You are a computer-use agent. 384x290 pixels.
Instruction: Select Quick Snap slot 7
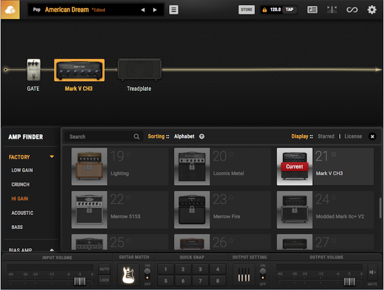pos(200,281)
